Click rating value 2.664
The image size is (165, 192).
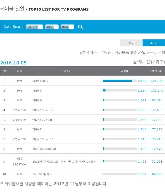pos(142,91)
